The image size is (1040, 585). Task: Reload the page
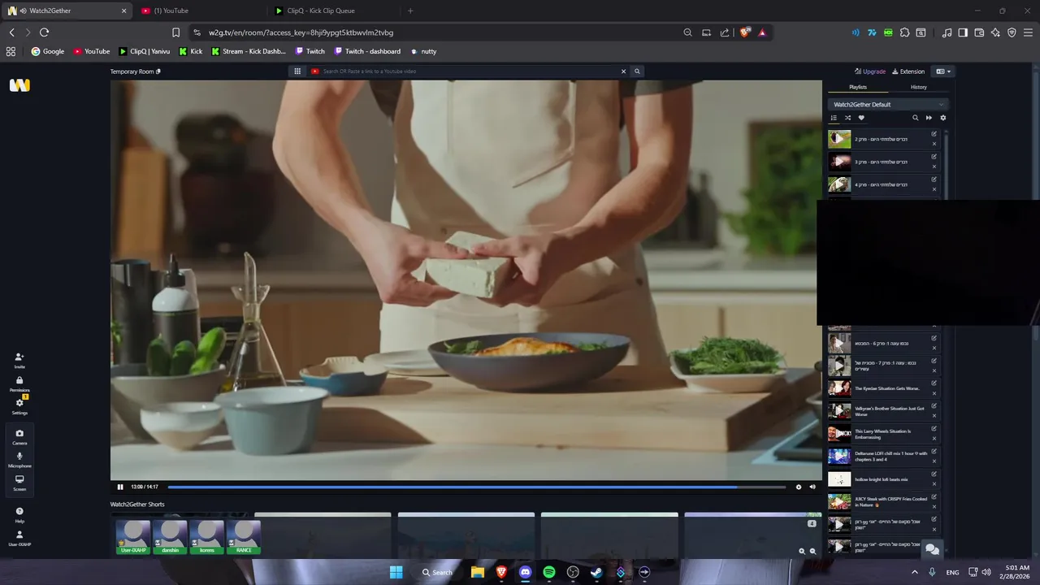point(44,32)
